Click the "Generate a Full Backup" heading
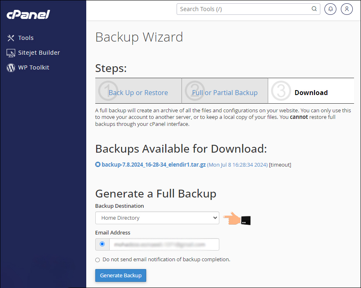This screenshot has width=361, height=288. pyautogui.click(x=156, y=194)
